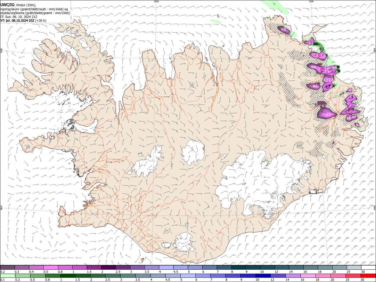Pick top-row swatch between 25 and 30
This screenshot has height=282, width=376.
click(354, 267)
